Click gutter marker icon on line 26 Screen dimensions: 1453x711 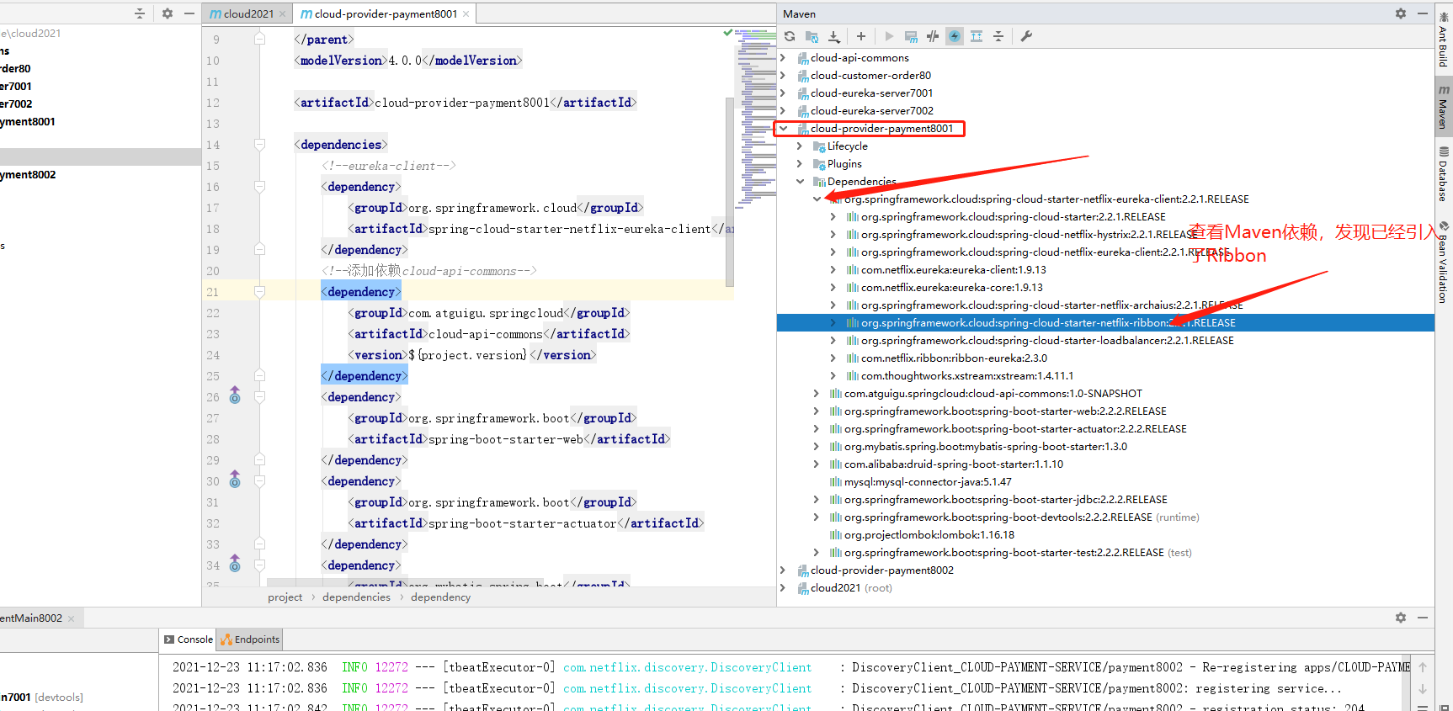tap(235, 395)
